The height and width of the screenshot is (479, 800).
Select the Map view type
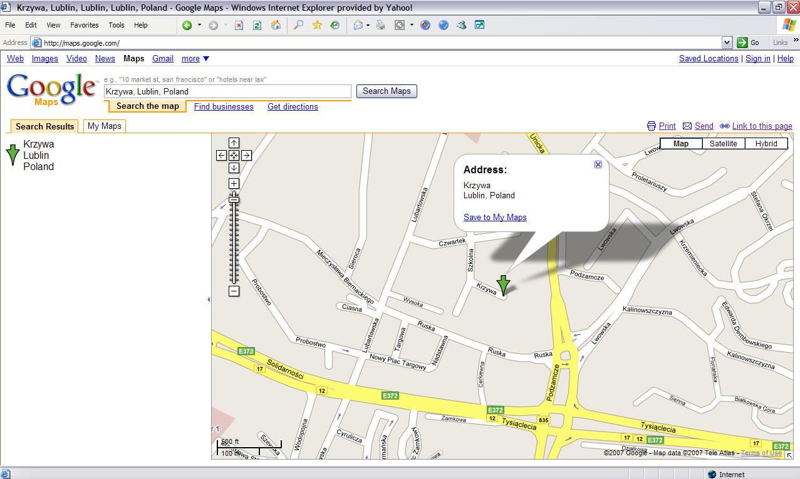point(681,144)
